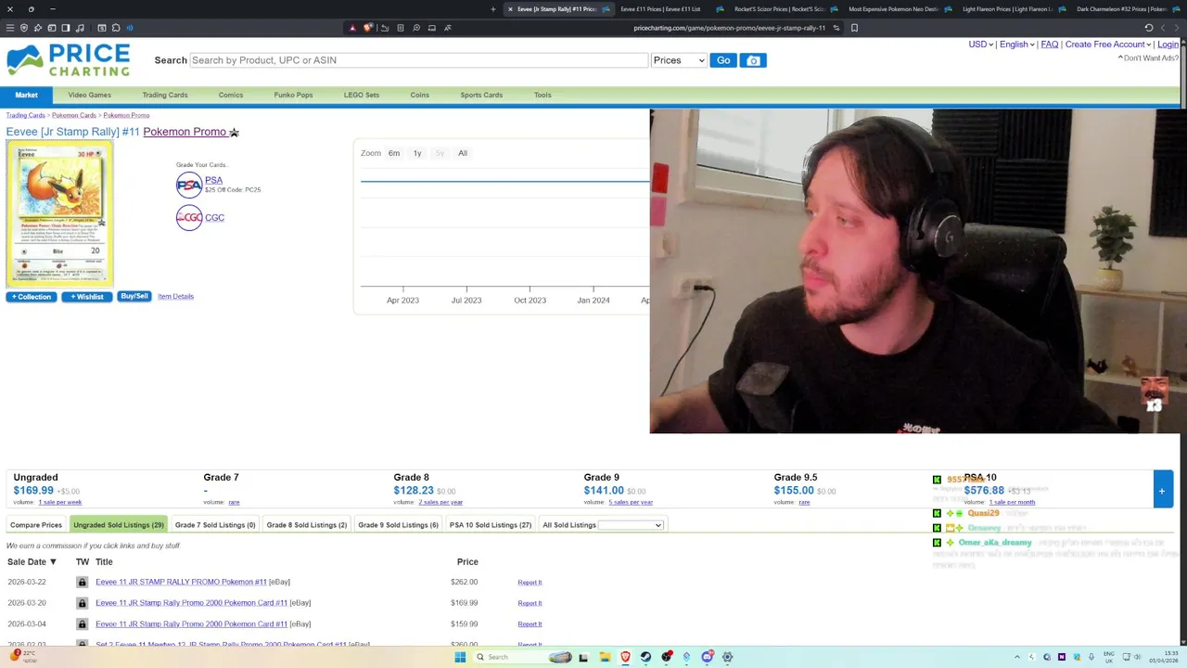This screenshot has width=1187, height=668.
Task: Click the lock icon for 2026-03-20 sale
Action: coord(82,603)
